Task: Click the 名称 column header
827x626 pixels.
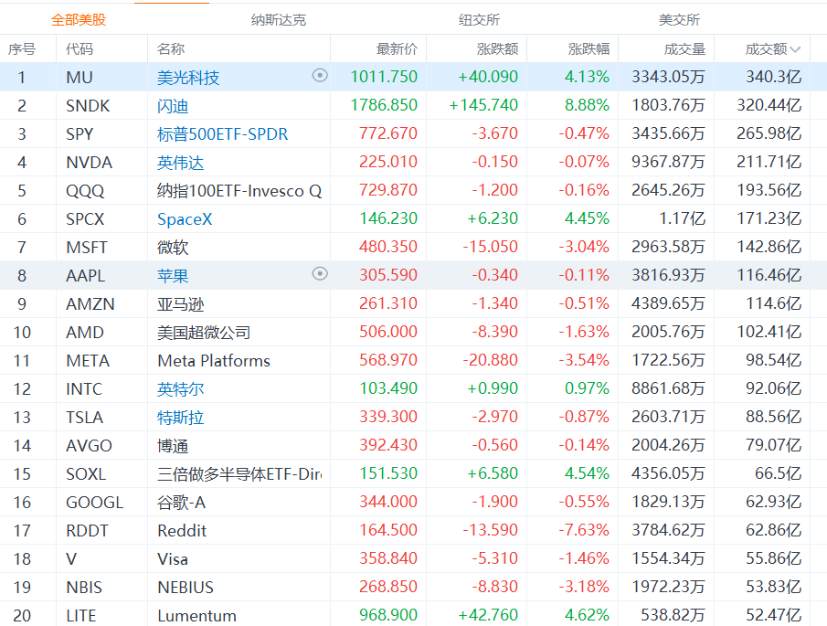Action: pyautogui.click(x=171, y=49)
